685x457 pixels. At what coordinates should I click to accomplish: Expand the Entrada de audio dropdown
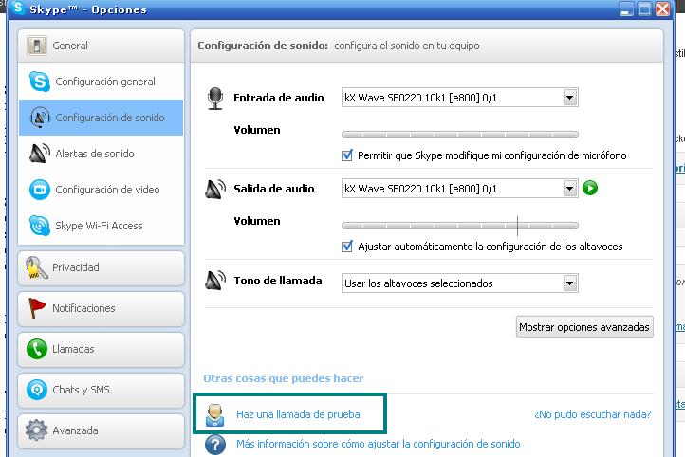tap(569, 98)
